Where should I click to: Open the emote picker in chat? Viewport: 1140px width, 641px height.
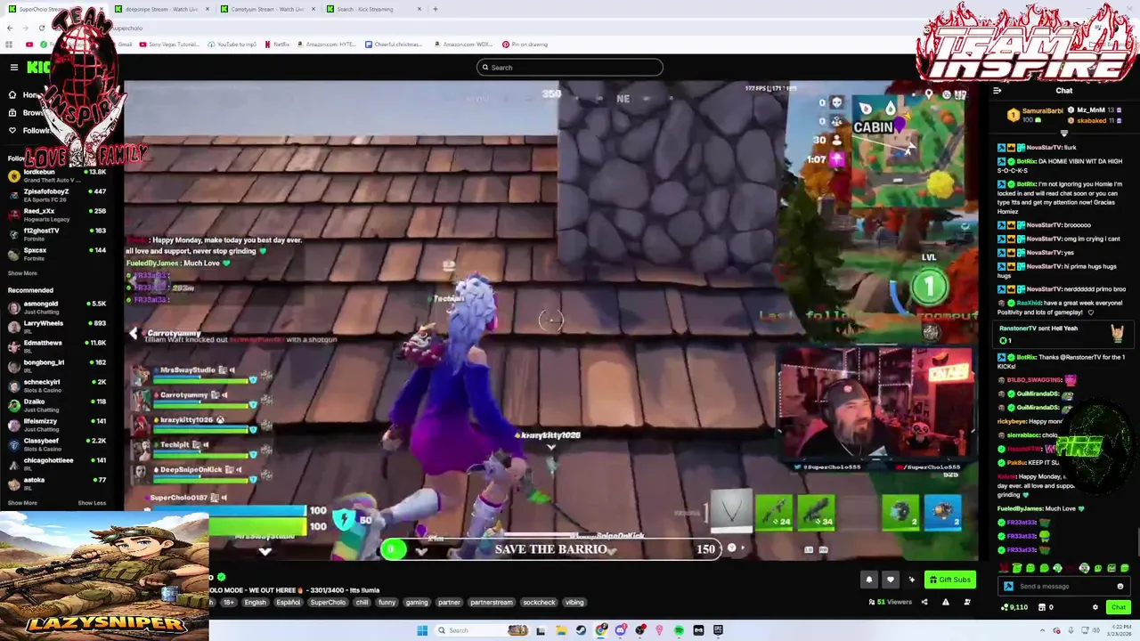pyautogui.click(x=1120, y=586)
